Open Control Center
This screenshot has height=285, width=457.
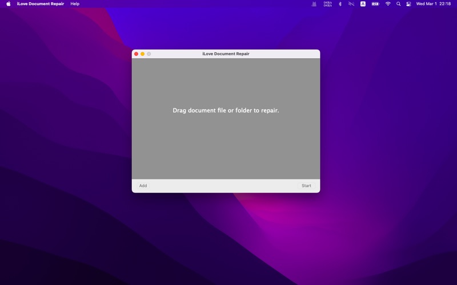click(x=408, y=4)
